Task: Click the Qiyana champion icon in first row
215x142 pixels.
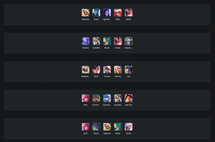Action: tap(86, 13)
